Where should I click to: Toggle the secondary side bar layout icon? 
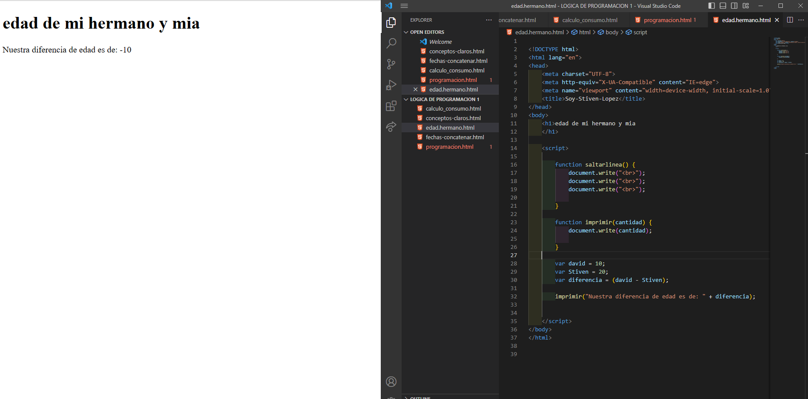click(x=734, y=6)
